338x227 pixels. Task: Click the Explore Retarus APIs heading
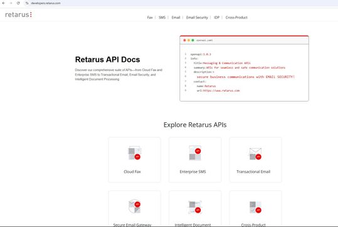pyautogui.click(x=195, y=125)
